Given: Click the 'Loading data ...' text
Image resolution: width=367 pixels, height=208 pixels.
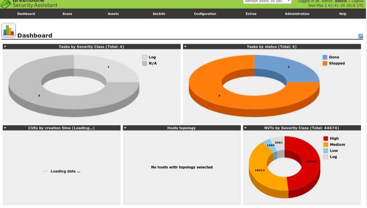Looking at the screenshot, I should coord(65,171).
